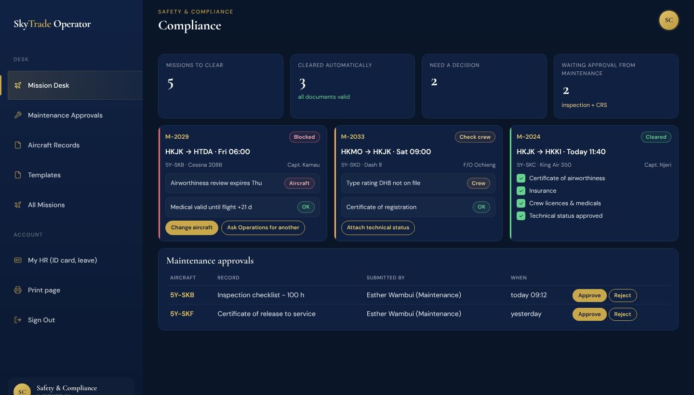The image size is (694, 395).
Task: Click the Aircraft tag on airworthiness row
Action: tap(299, 183)
